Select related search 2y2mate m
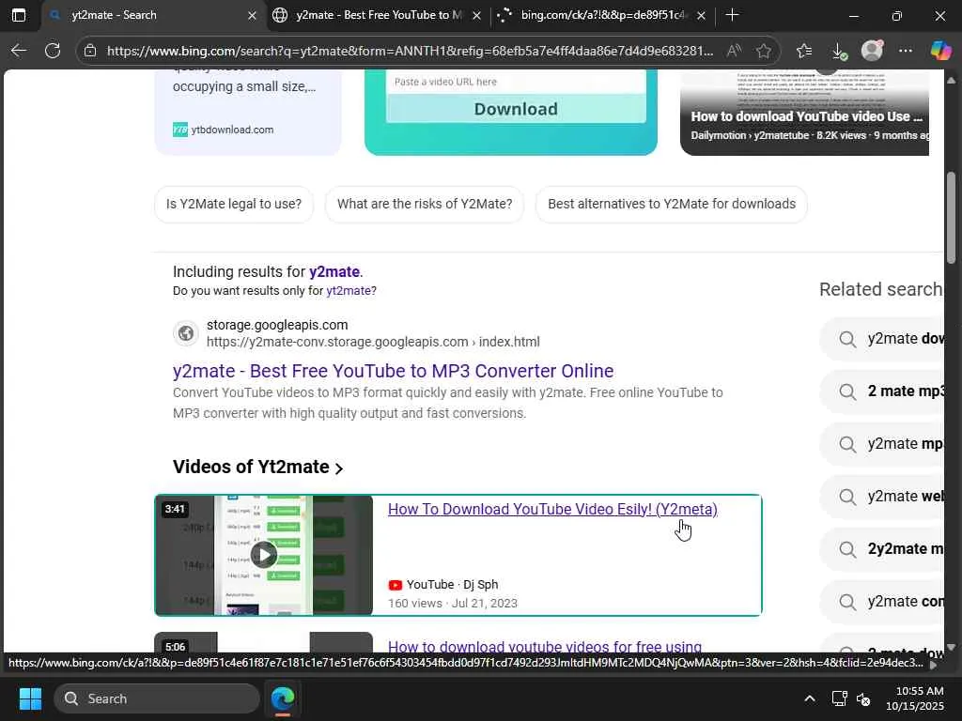The width and height of the screenshot is (962, 721). pos(883,549)
